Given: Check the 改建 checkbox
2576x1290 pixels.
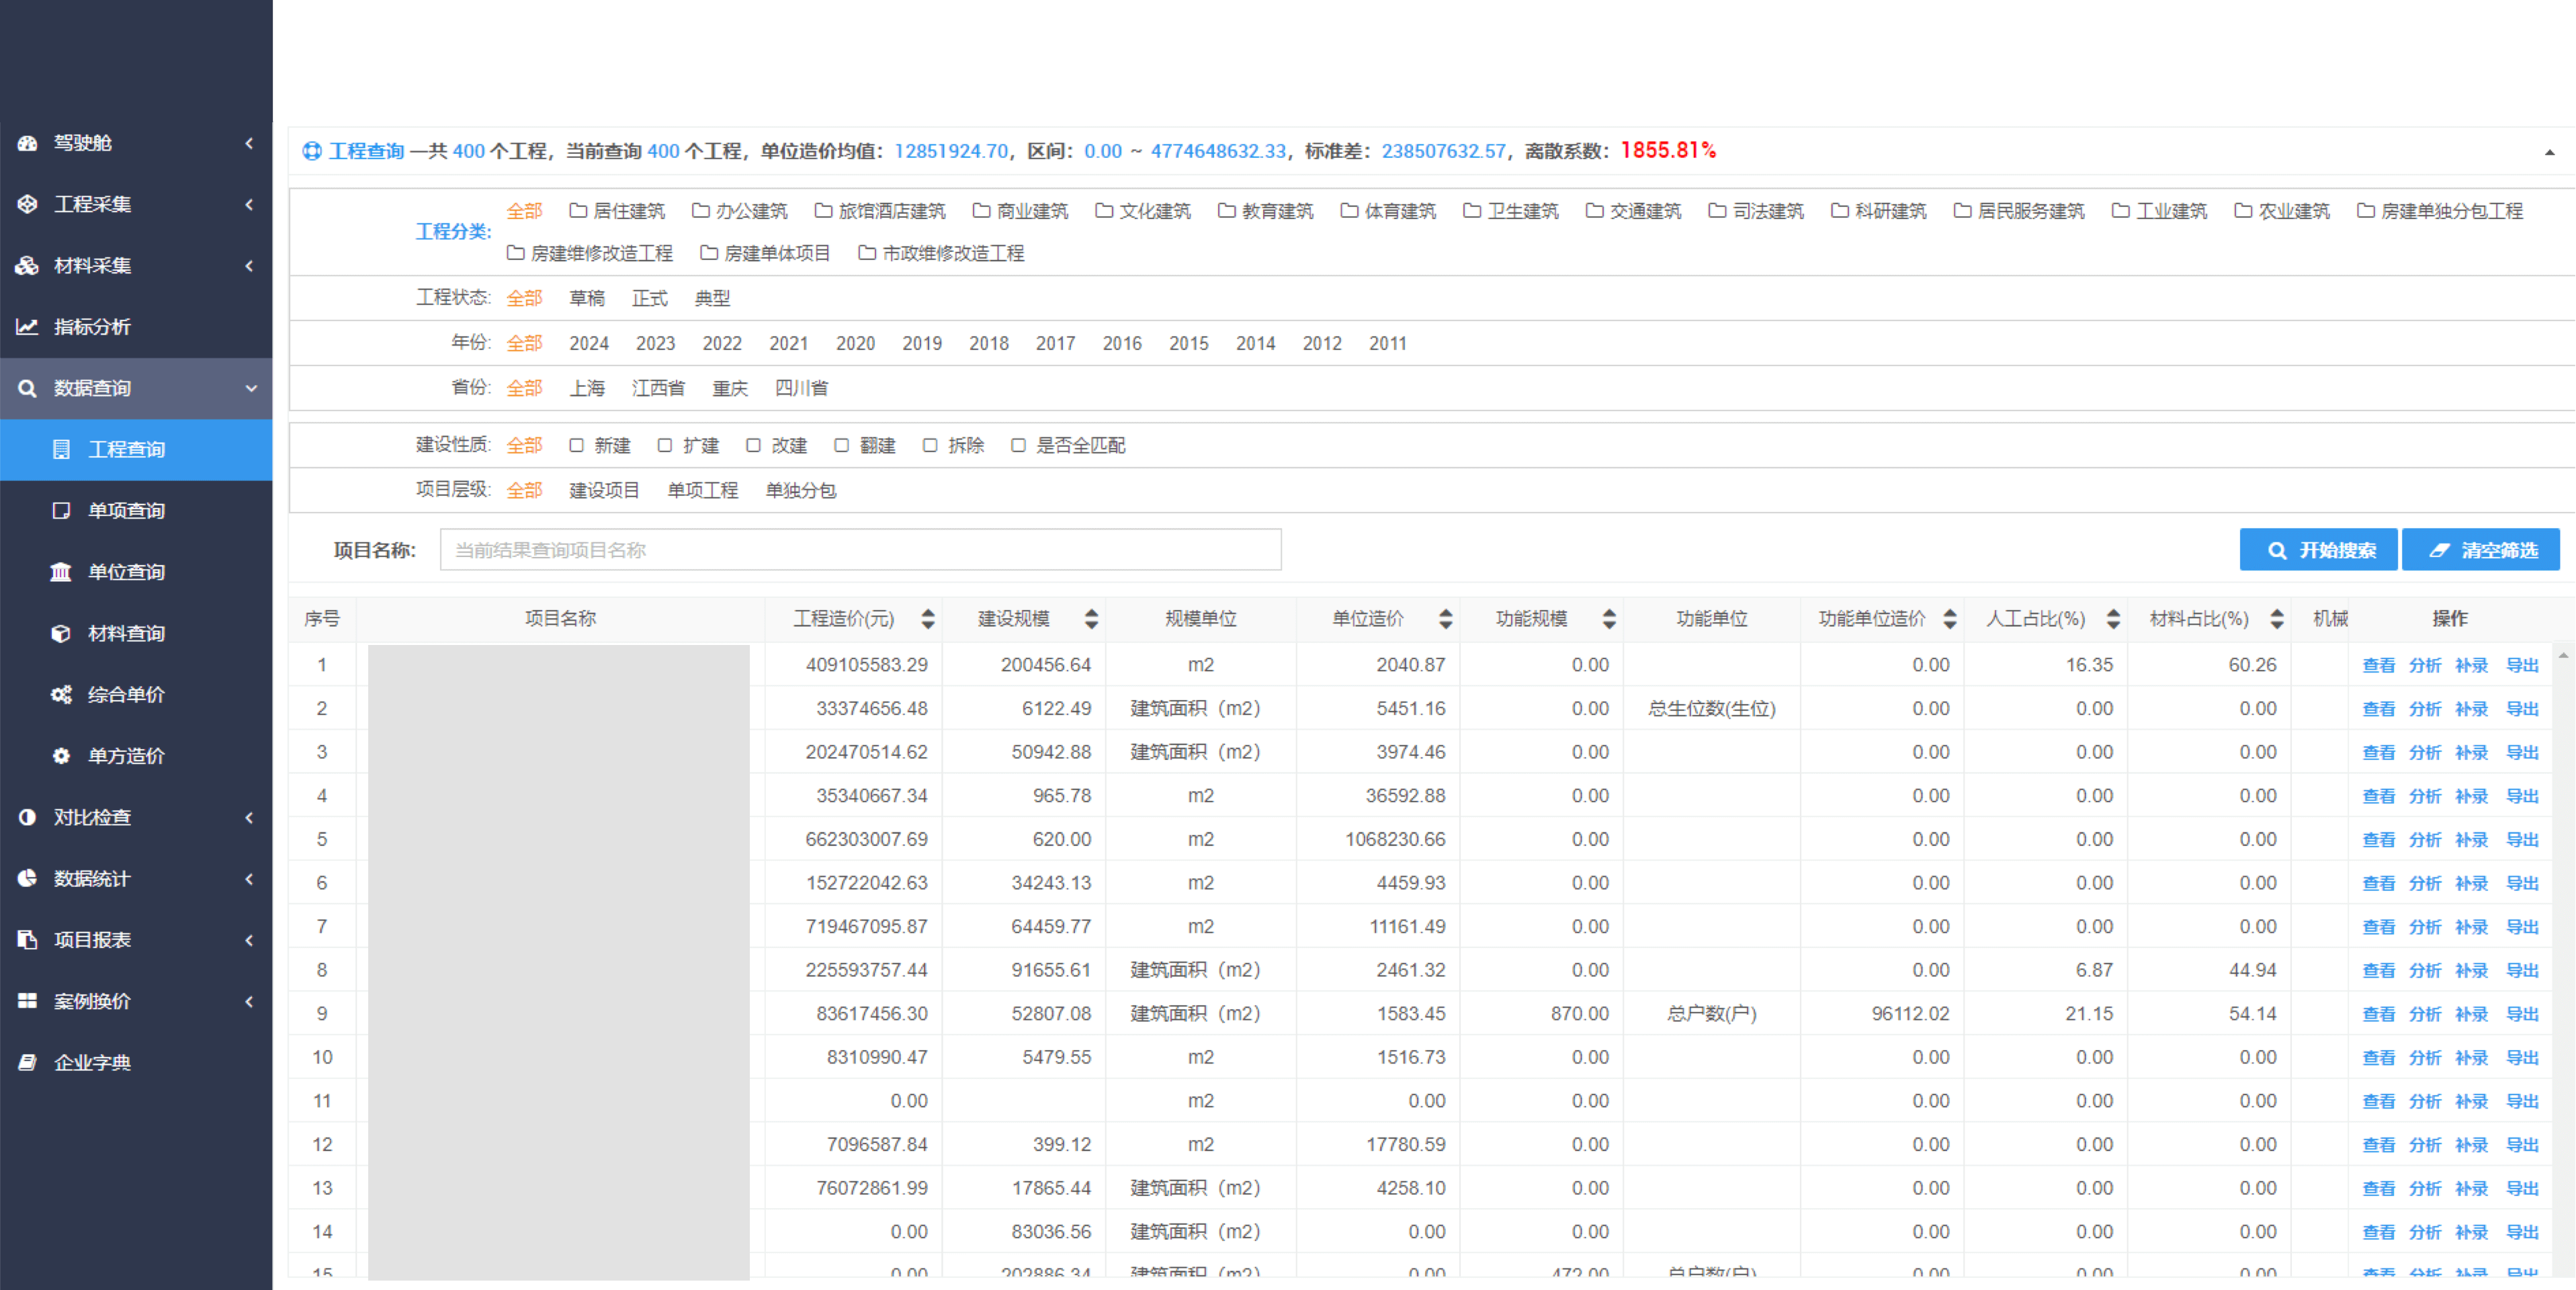Looking at the screenshot, I should pos(753,445).
